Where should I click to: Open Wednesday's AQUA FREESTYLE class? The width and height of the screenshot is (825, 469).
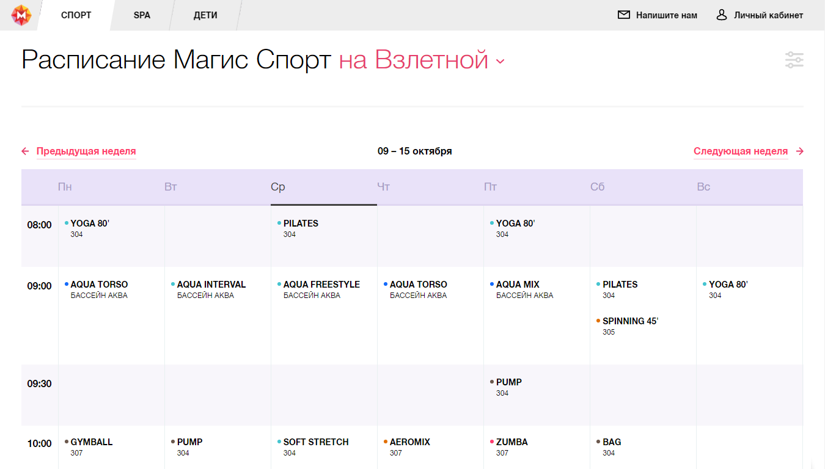pyautogui.click(x=321, y=285)
